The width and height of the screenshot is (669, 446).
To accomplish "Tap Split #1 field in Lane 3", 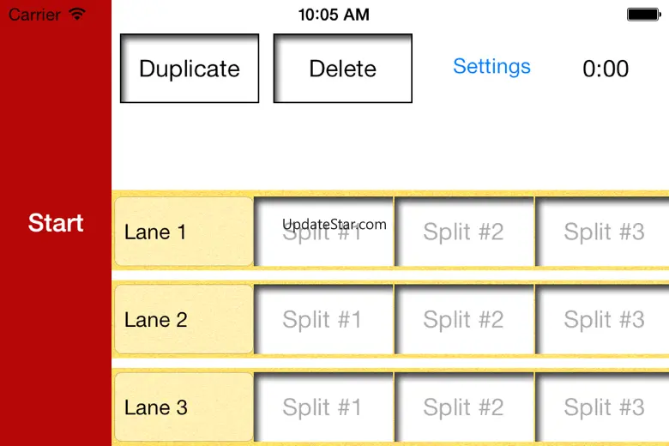I will pos(323,407).
